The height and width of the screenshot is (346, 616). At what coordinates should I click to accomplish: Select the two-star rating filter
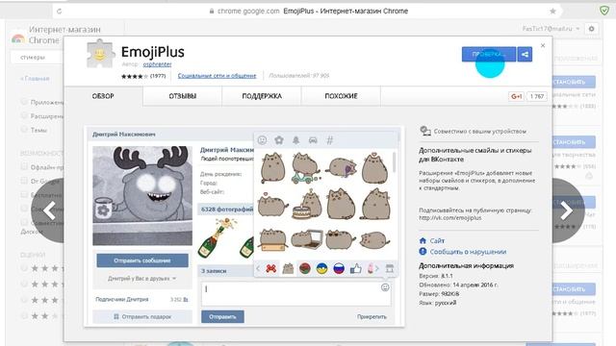24,315
